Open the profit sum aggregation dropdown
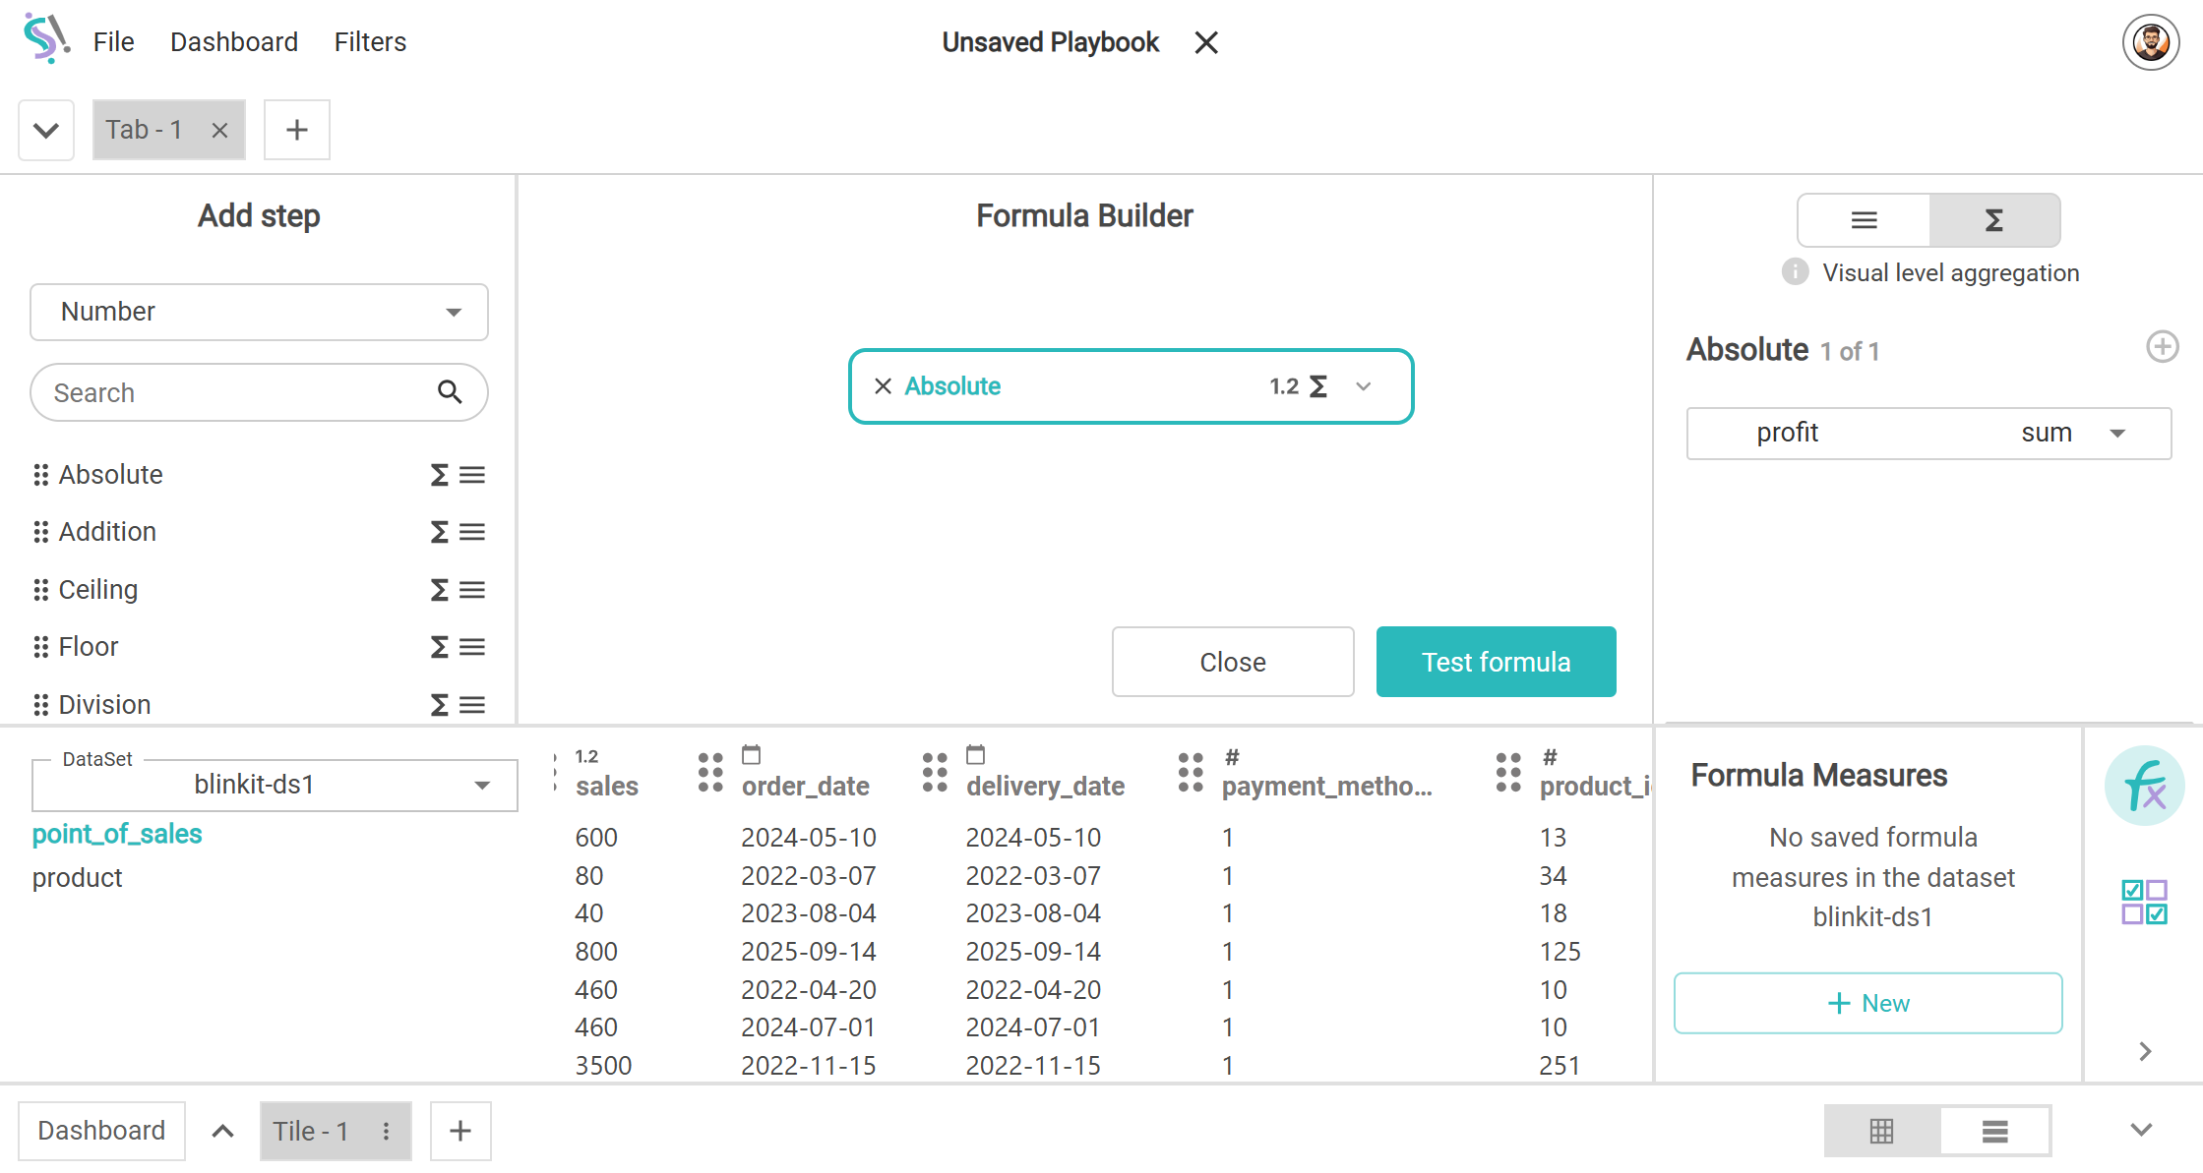 tap(1928, 433)
